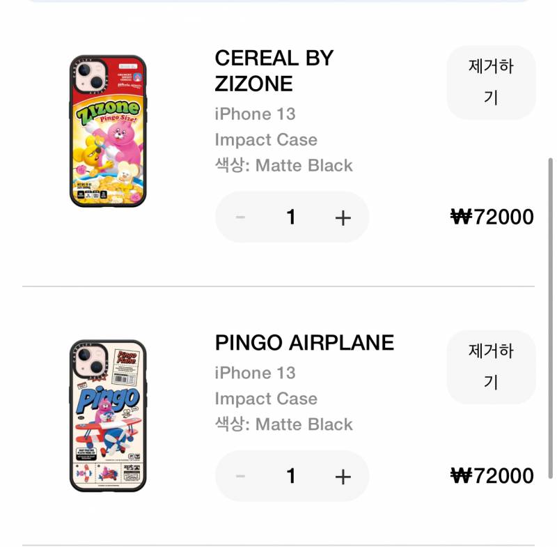The height and width of the screenshot is (547, 557).
Task: Open the Pingo Airplane case thumbnail
Action: tap(108, 416)
